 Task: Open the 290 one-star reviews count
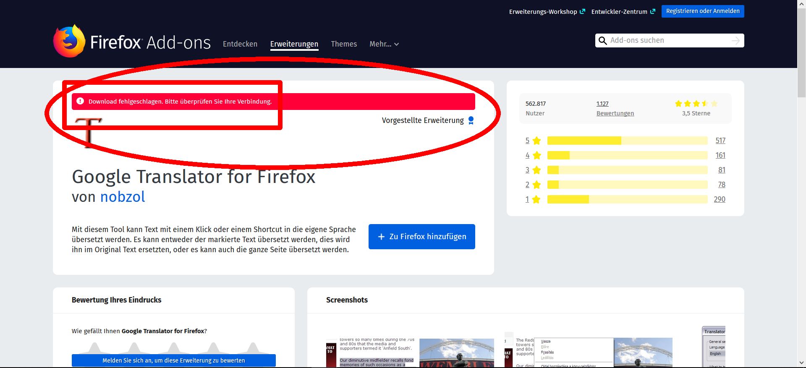click(720, 199)
